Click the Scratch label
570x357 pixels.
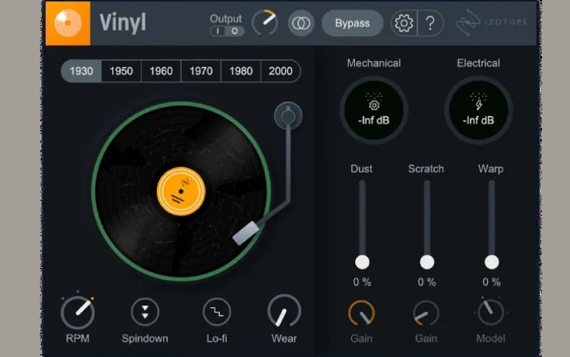tap(426, 169)
